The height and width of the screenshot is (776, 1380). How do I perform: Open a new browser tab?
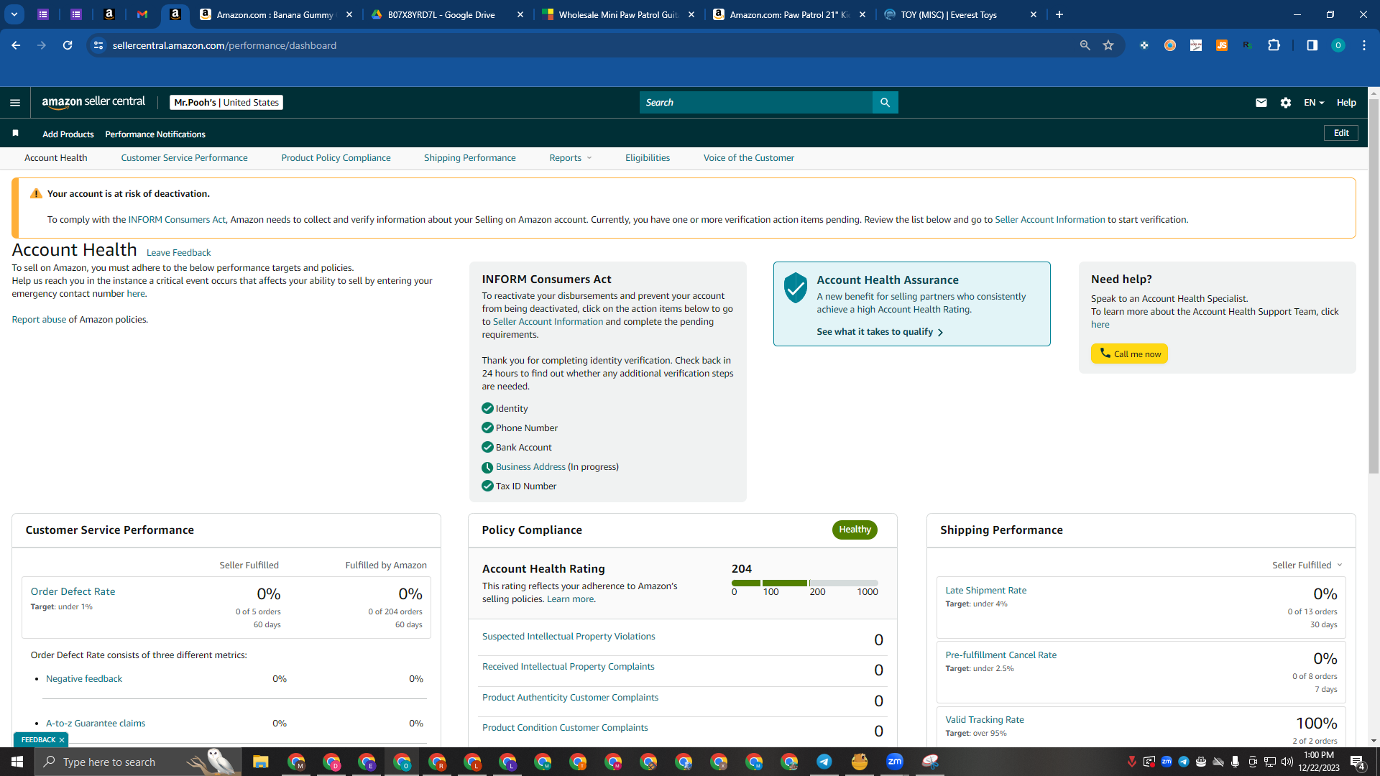[1059, 14]
